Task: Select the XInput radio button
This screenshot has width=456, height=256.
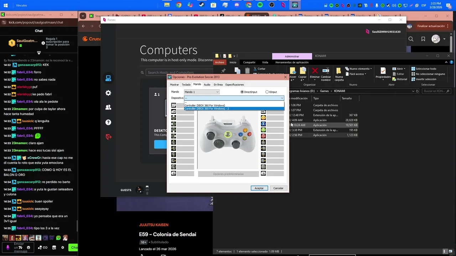Action: coord(267,92)
